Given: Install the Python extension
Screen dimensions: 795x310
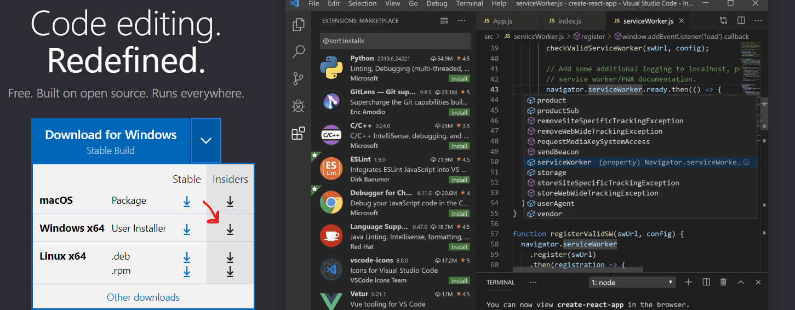Looking at the screenshot, I should (459, 79).
